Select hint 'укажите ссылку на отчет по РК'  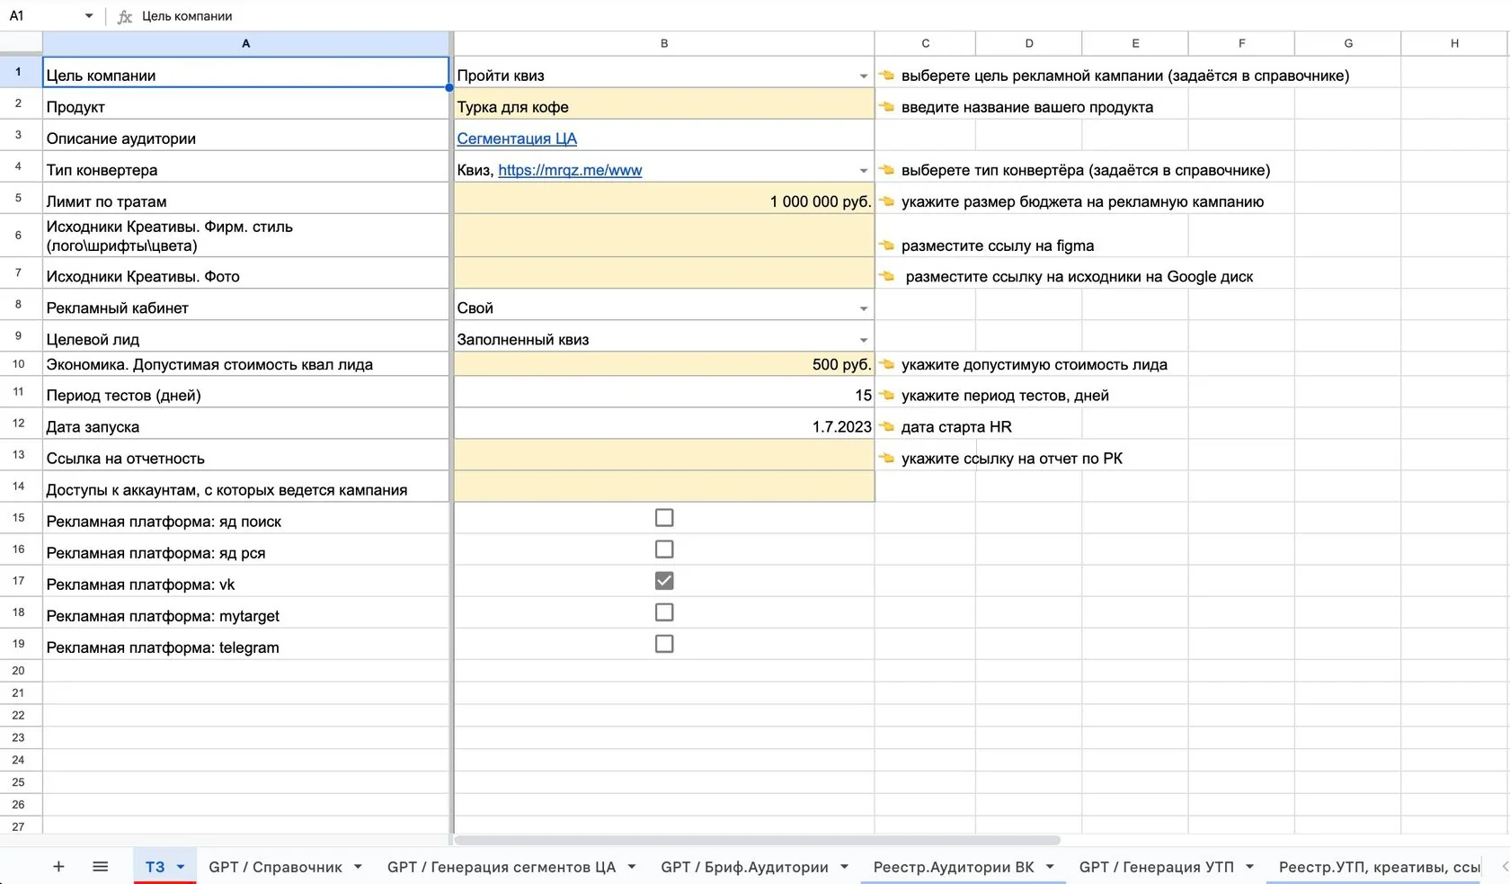pyautogui.click(x=1012, y=459)
